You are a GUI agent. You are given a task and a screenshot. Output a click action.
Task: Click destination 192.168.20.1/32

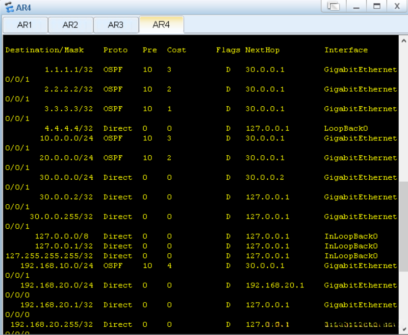coord(57,305)
